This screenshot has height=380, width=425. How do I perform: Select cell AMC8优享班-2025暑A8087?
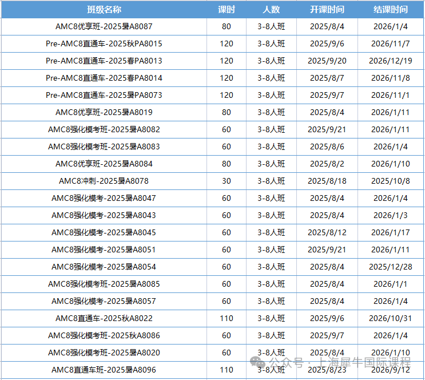click(104, 26)
